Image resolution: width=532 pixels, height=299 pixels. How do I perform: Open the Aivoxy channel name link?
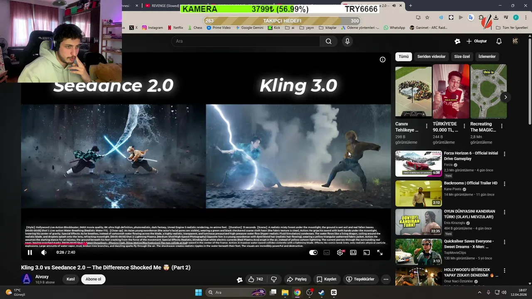click(42, 277)
